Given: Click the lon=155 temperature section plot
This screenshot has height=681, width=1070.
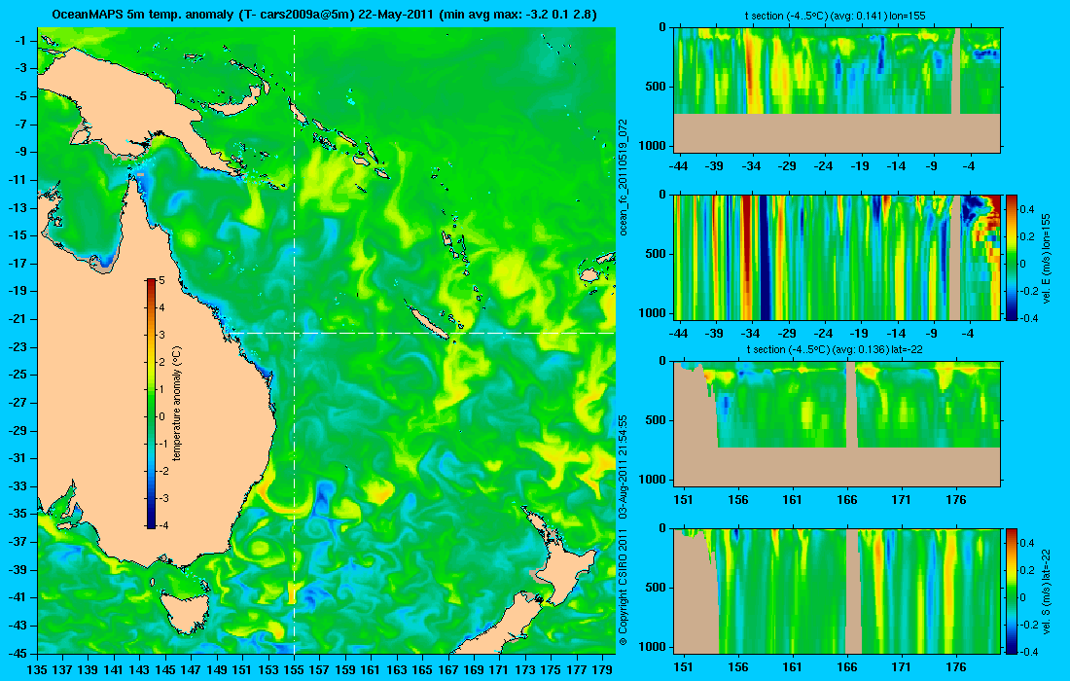Looking at the screenshot, I should pyautogui.click(x=838, y=90).
